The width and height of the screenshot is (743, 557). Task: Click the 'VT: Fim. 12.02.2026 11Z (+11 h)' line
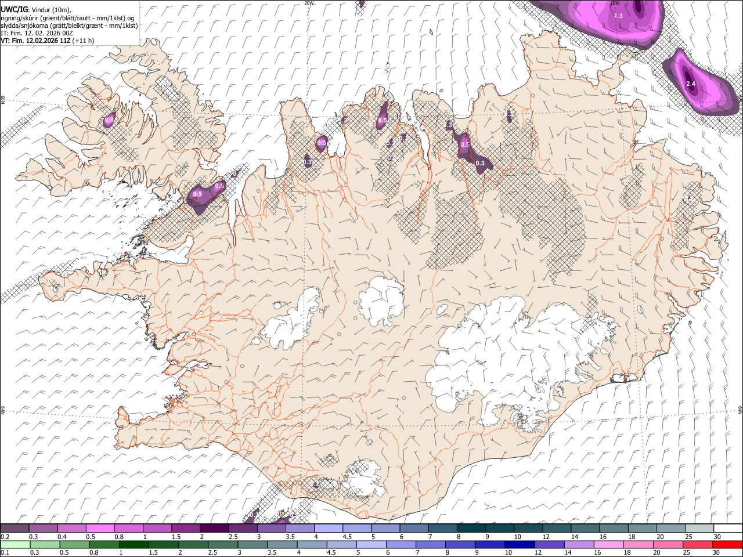tap(47, 41)
